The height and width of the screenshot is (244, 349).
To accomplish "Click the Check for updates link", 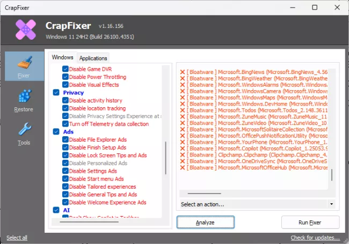I will click(315, 238).
